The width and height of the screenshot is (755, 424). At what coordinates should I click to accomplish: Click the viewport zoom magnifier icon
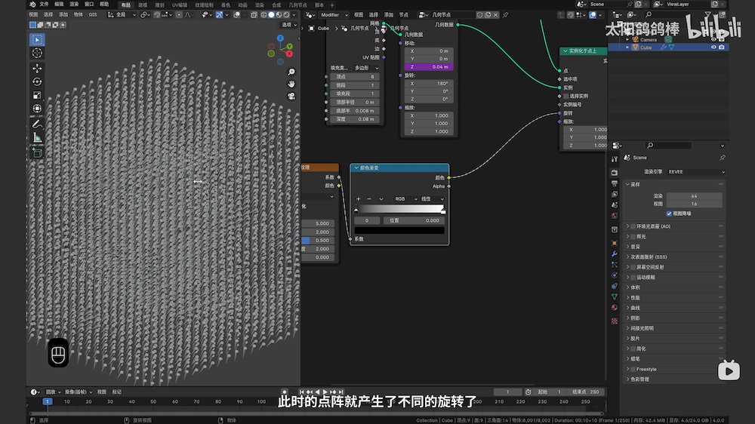click(291, 72)
